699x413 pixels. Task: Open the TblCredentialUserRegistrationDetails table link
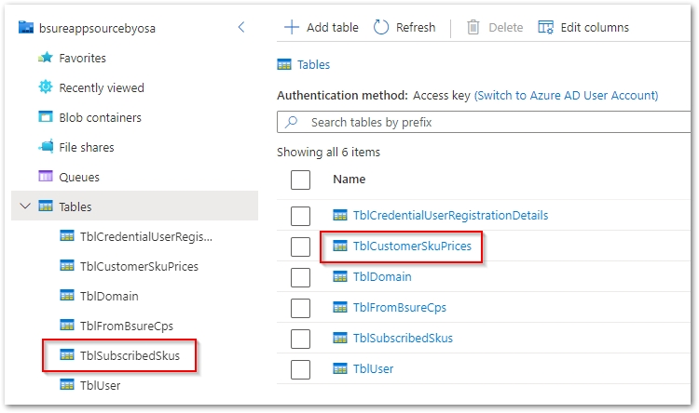[x=450, y=216]
